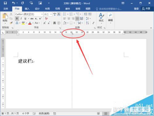Image resolution: width=154 pixels, height=116 pixels.
Task: Toggle superscript formatting
Action: 40,18
